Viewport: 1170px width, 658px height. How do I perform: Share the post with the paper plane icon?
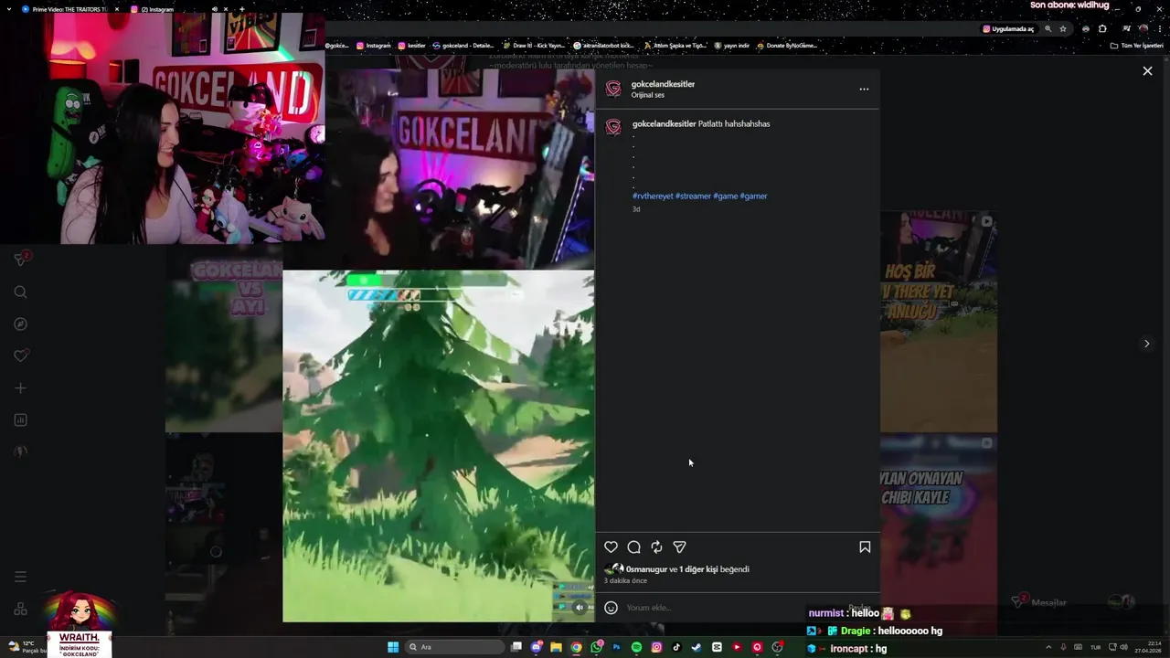coord(679,547)
